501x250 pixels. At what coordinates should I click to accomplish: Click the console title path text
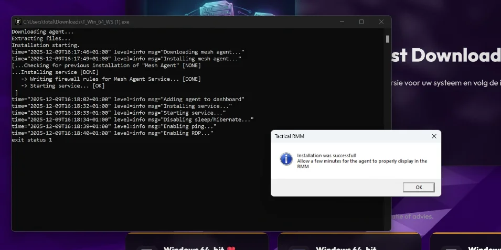point(77,21)
